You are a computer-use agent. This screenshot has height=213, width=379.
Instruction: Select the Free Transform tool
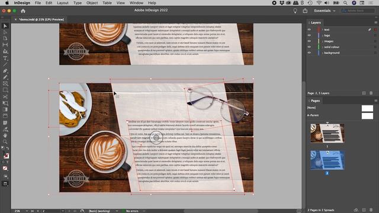click(x=5, y=103)
